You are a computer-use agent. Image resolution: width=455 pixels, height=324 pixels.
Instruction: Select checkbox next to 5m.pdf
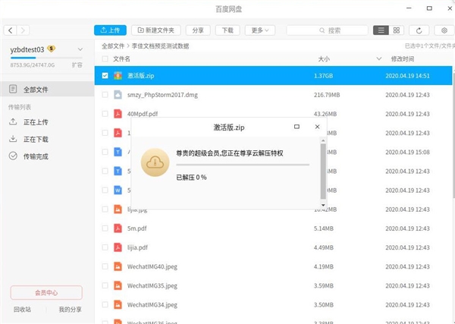click(105, 228)
